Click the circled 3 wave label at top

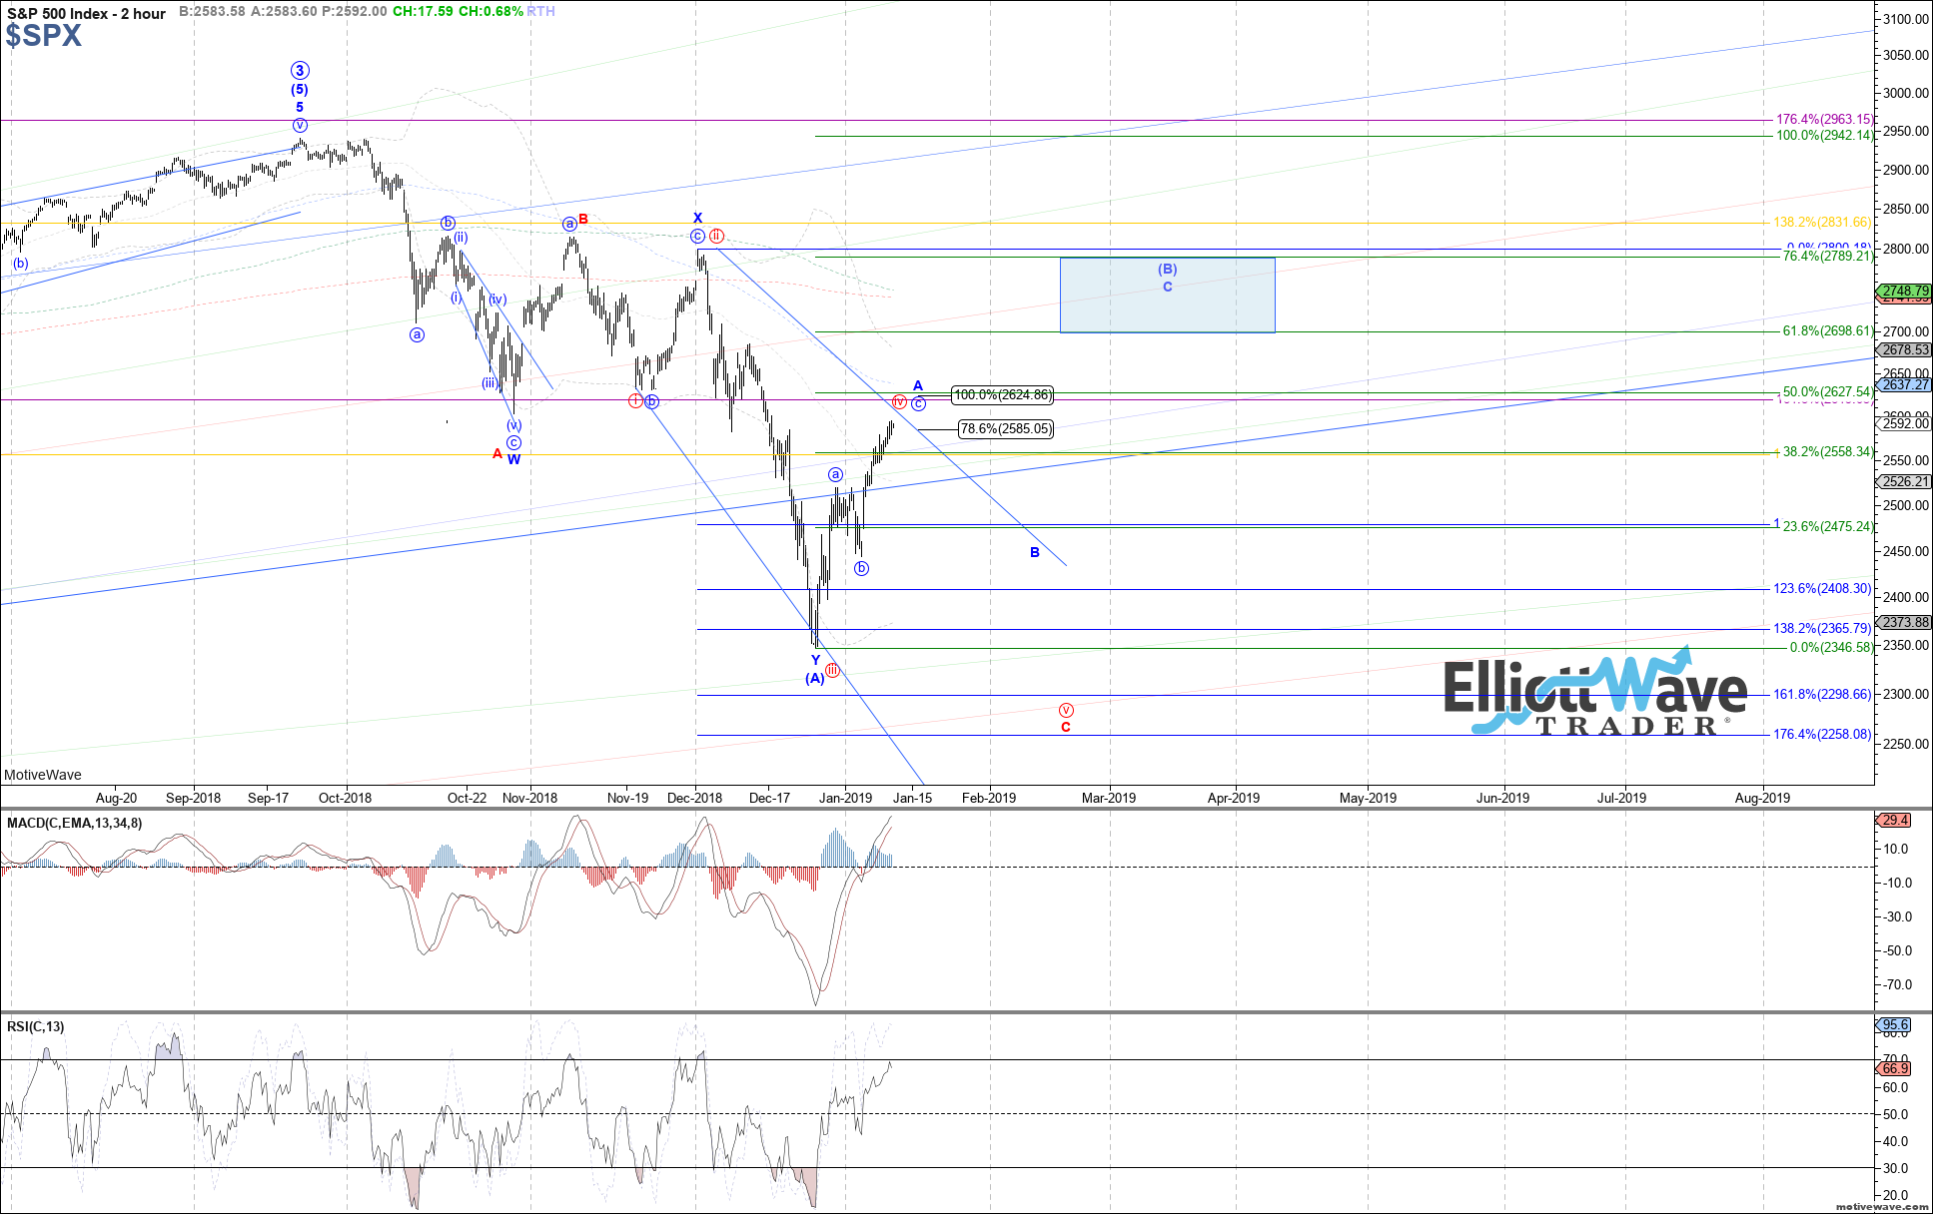(300, 71)
